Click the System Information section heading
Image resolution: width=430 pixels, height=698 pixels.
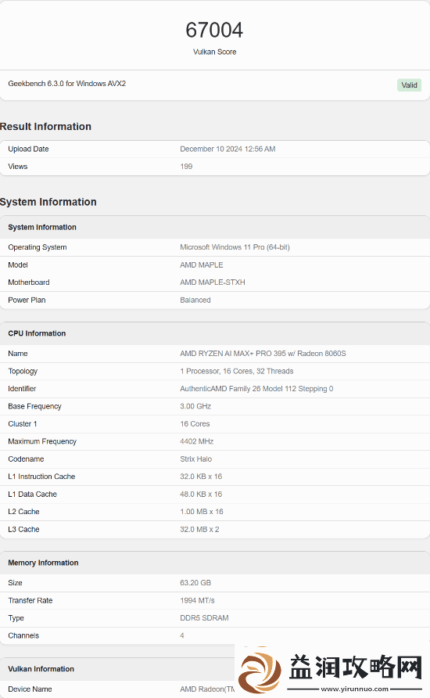pos(48,202)
